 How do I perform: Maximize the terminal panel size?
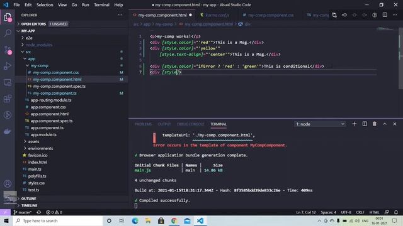(385, 124)
